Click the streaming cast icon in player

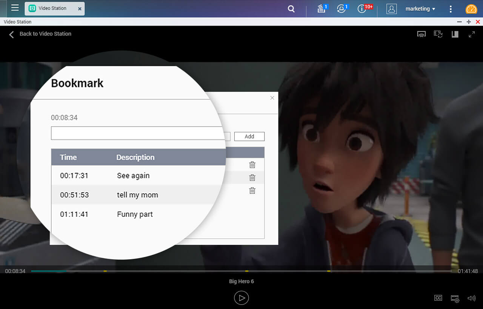coord(421,34)
